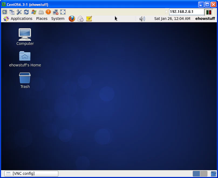
Task: Select the Computer desktop icon
Action: click(x=25, y=37)
